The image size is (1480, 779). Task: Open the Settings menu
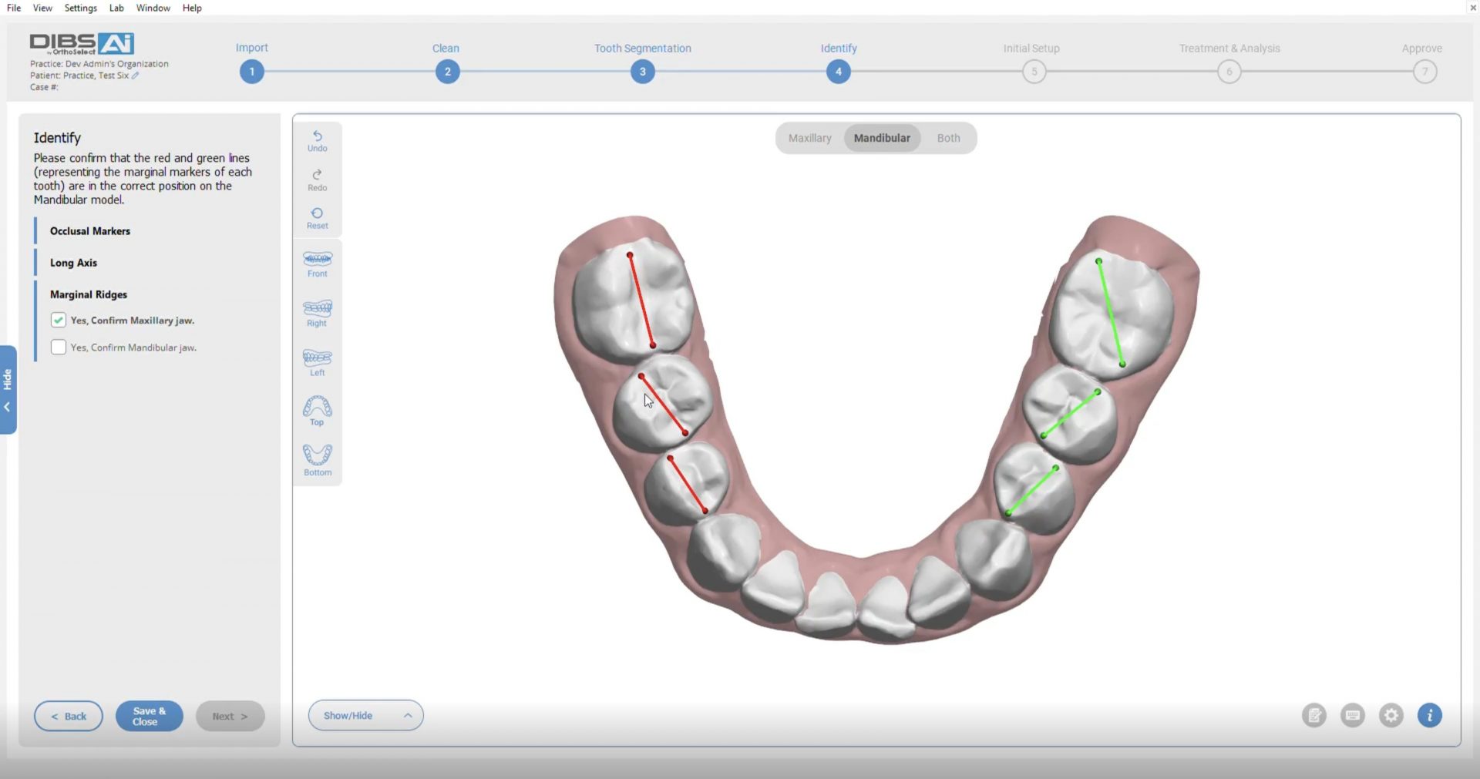coord(80,8)
